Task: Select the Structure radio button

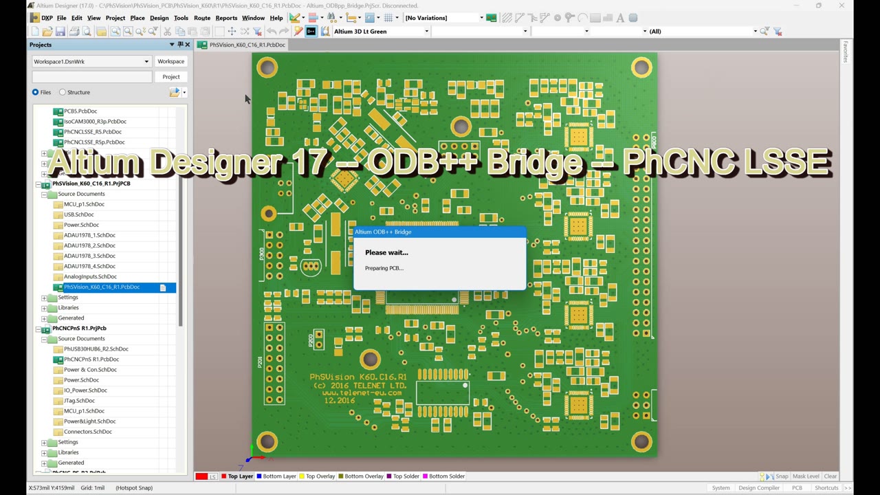Action: [63, 92]
